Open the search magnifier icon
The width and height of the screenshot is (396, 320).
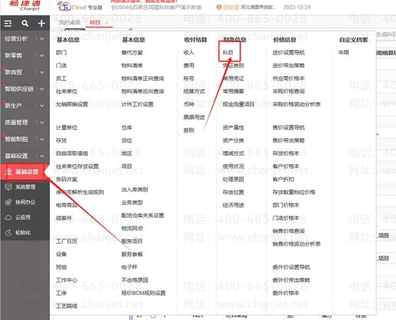pos(25,24)
